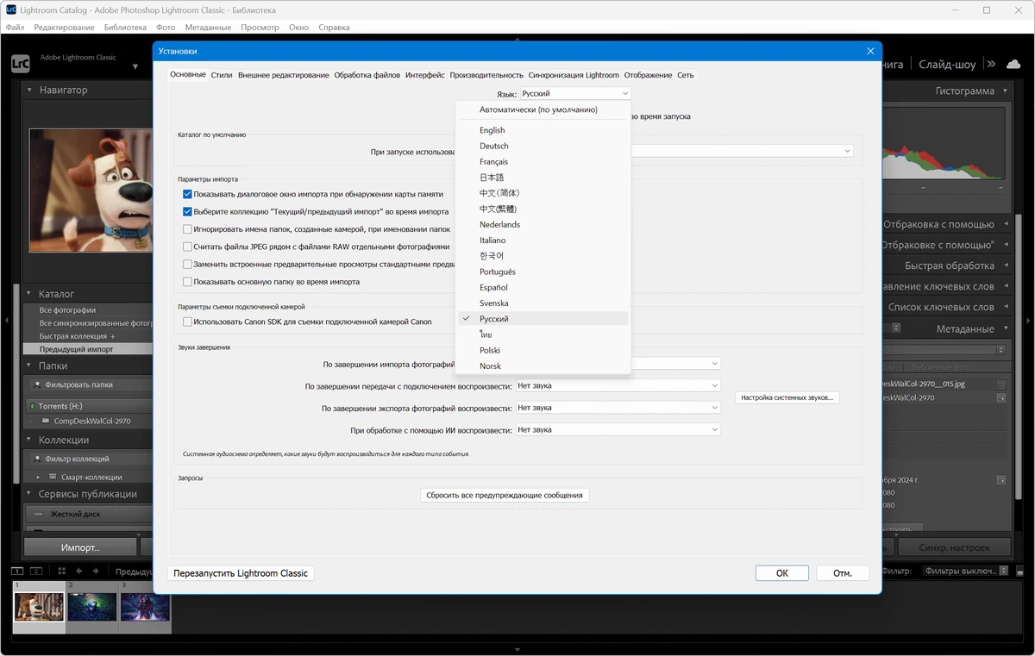The image size is (1035, 656).
Task: Click the Lightroom Classic LrC logo
Action: point(20,64)
